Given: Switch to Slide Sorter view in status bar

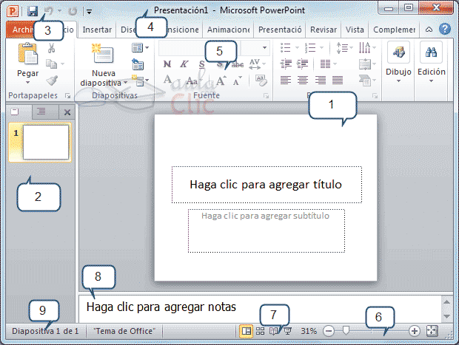Looking at the screenshot, I should pyautogui.click(x=260, y=331).
